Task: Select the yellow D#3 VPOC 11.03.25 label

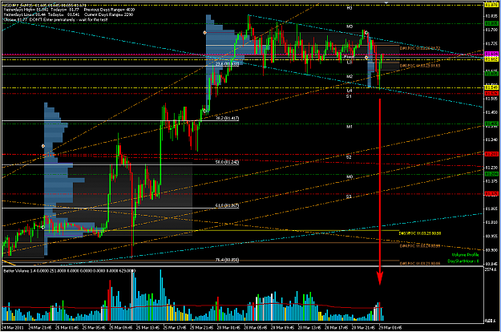Action: click(420, 233)
